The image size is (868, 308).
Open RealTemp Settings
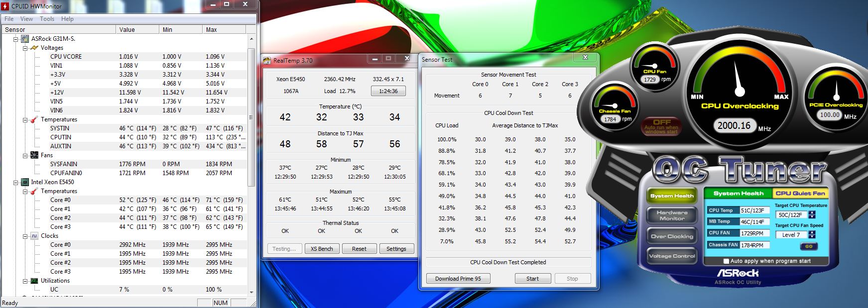(x=396, y=249)
